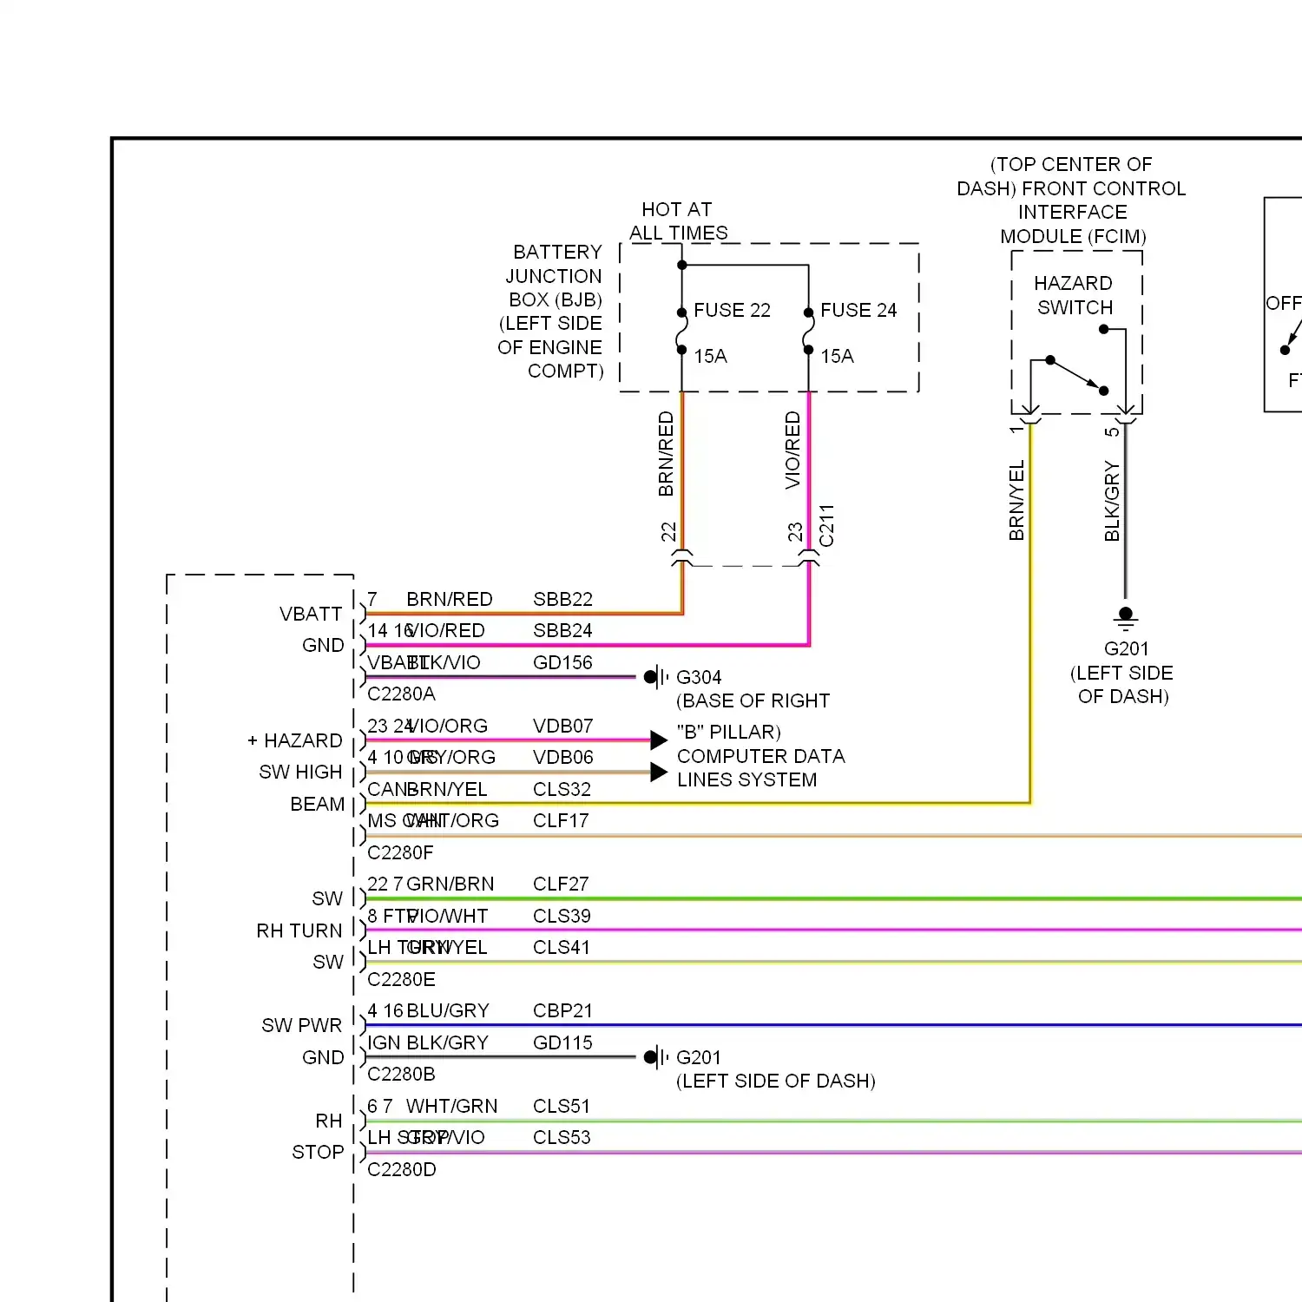Select the "G304" ground label
1302x1302 pixels.
click(x=699, y=677)
